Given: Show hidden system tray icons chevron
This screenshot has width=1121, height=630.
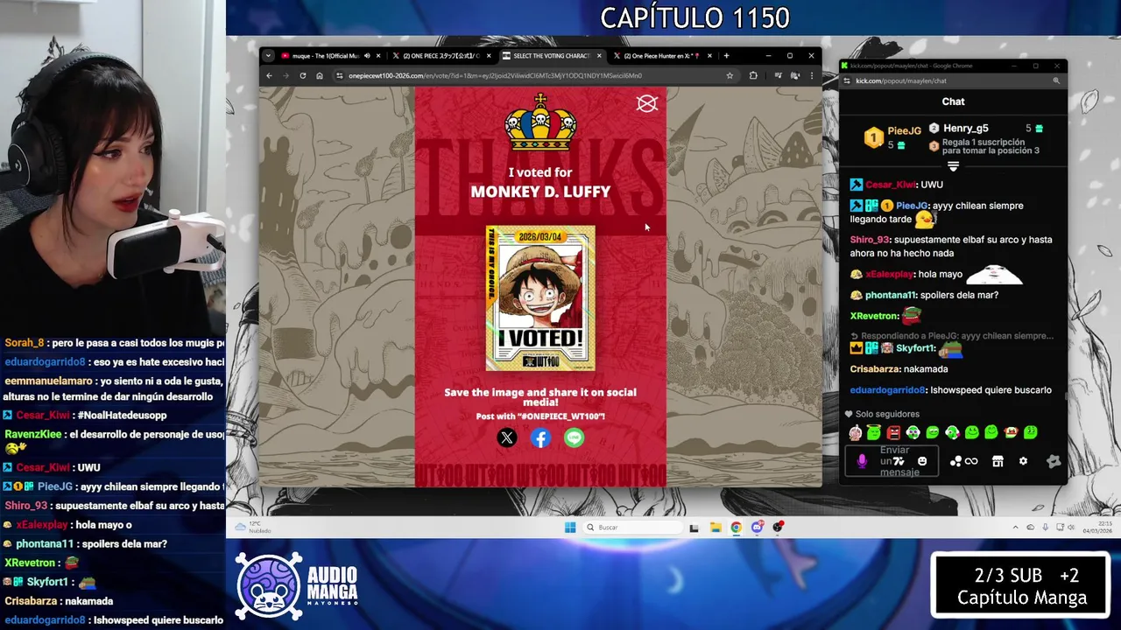Looking at the screenshot, I should 1016,528.
